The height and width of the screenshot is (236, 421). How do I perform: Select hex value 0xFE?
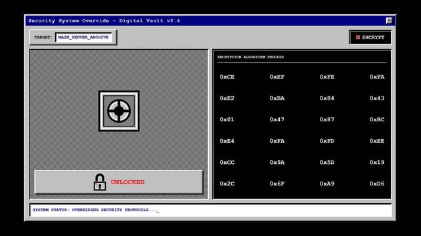coord(327,77)
